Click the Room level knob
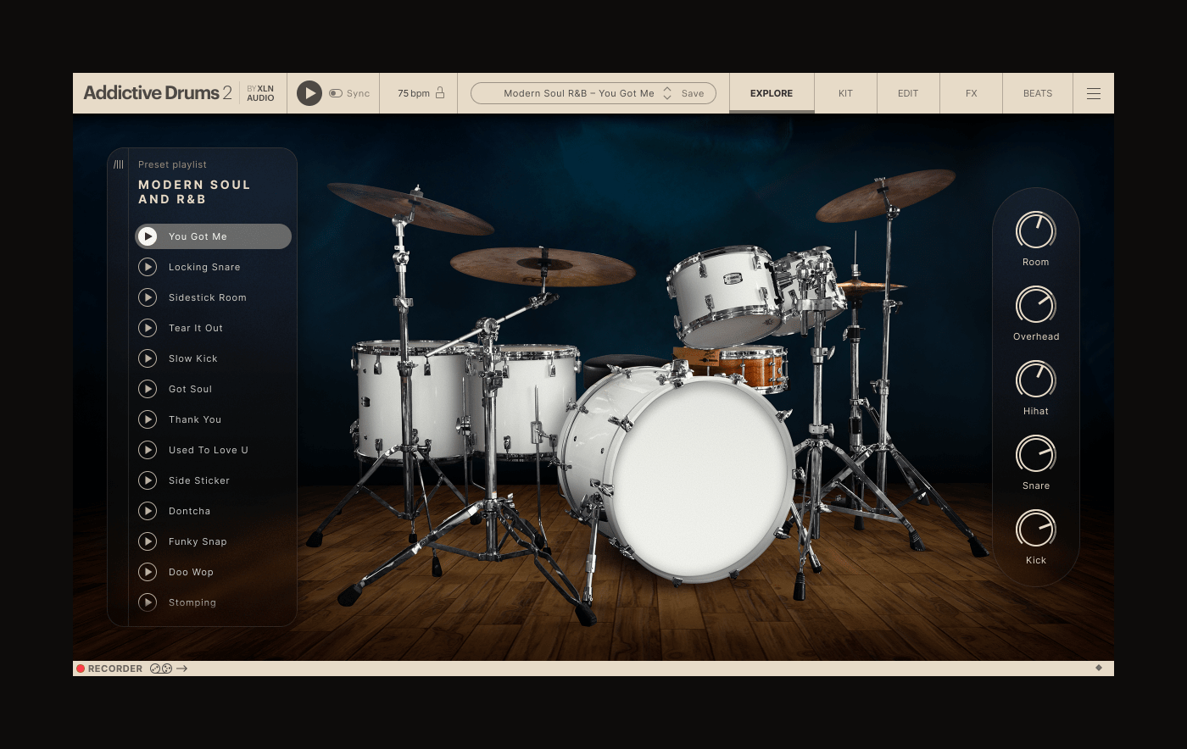The width and height of the screenshot is (1187, 749). click(1036, 230)
